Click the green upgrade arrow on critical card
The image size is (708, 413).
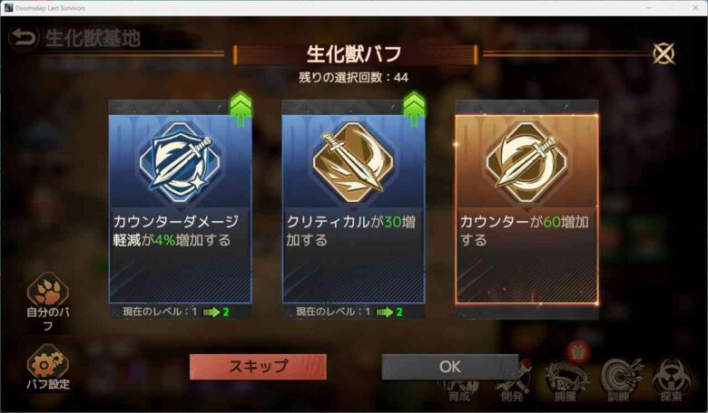tap(414, 108)
